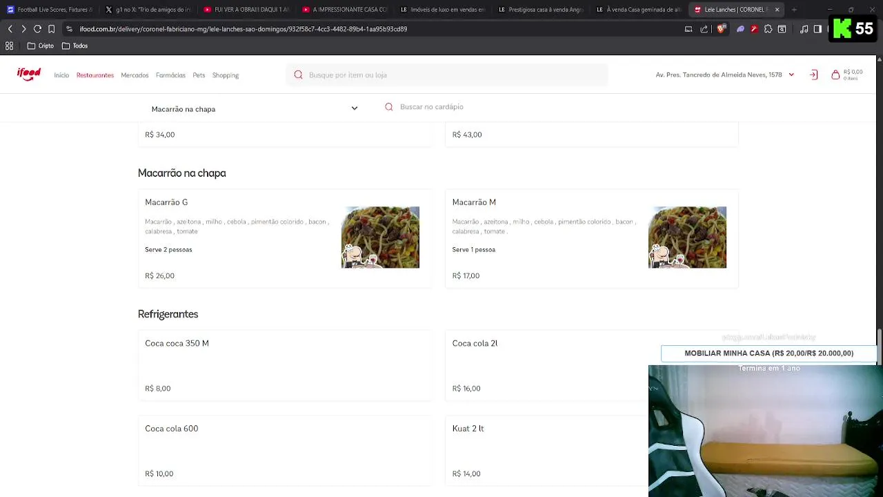The image size is (883, 497).
Task: Click the address text 'Av. Pres. Tancredo de Almeida Neves, 1578'
Action: pos(719,75)
